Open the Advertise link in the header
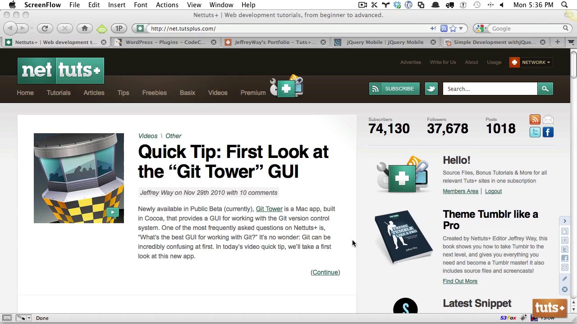Viewport: 577px width, 324px height. [410, 62]
